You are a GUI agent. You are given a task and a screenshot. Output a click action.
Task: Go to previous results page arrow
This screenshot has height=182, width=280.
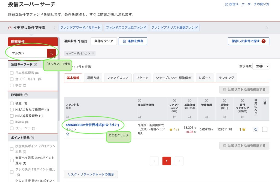[x=154, y=161]
